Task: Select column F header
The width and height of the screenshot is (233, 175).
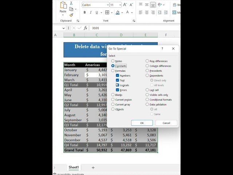Action: click(x=166, y=35)
